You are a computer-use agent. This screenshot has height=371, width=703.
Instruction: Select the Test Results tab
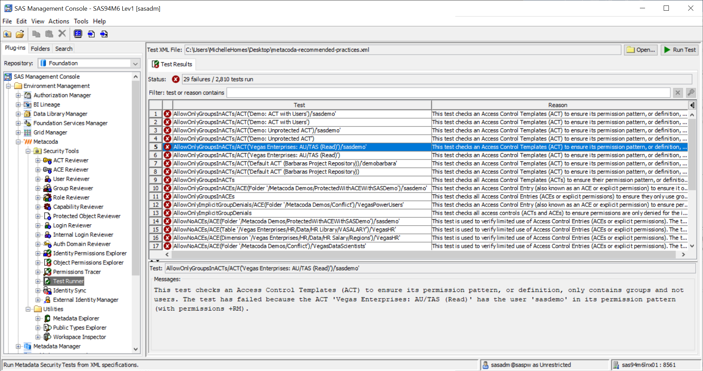pyautogui.click(x=172, y=64)
